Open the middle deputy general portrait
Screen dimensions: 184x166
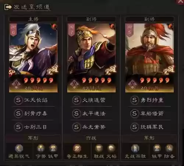point(91,58)
